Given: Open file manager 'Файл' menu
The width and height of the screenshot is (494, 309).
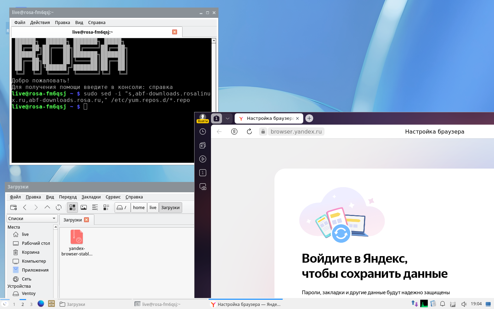Looking at the screenshot, I should click(15, 197).
